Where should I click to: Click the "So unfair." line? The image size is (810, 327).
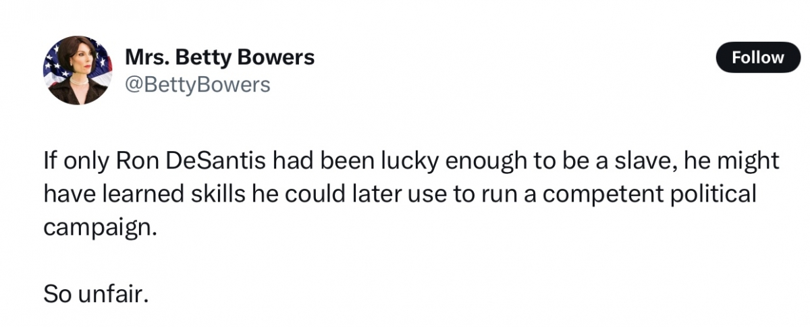coord(94,293)
